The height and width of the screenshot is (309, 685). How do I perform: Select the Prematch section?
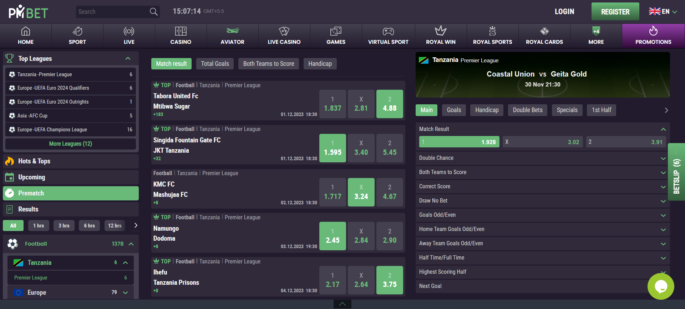pos(71,193)
